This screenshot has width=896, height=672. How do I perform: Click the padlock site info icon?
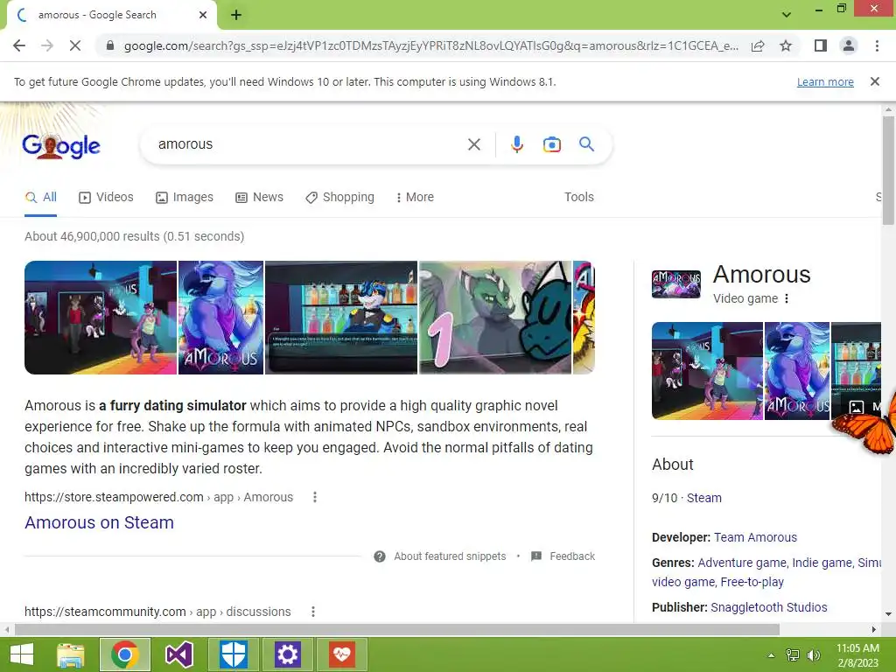point(110,45)
